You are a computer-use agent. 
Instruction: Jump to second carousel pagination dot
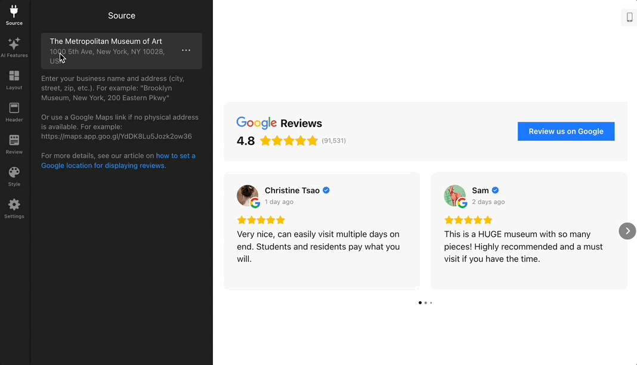425,303
